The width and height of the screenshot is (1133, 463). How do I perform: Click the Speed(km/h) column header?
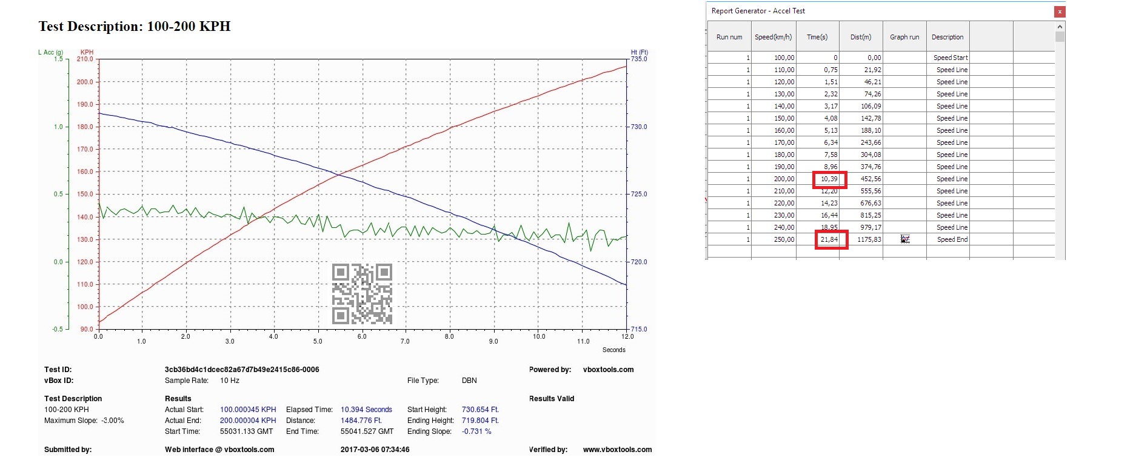coord(773,37)
